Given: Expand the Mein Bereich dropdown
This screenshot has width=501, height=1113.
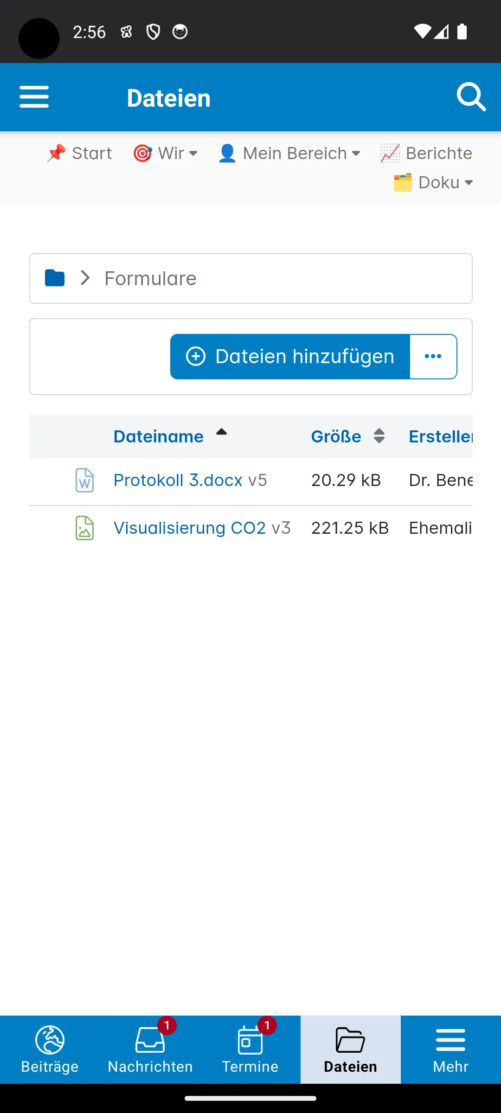Looking at the screenshot, I should tap(289, 153).
